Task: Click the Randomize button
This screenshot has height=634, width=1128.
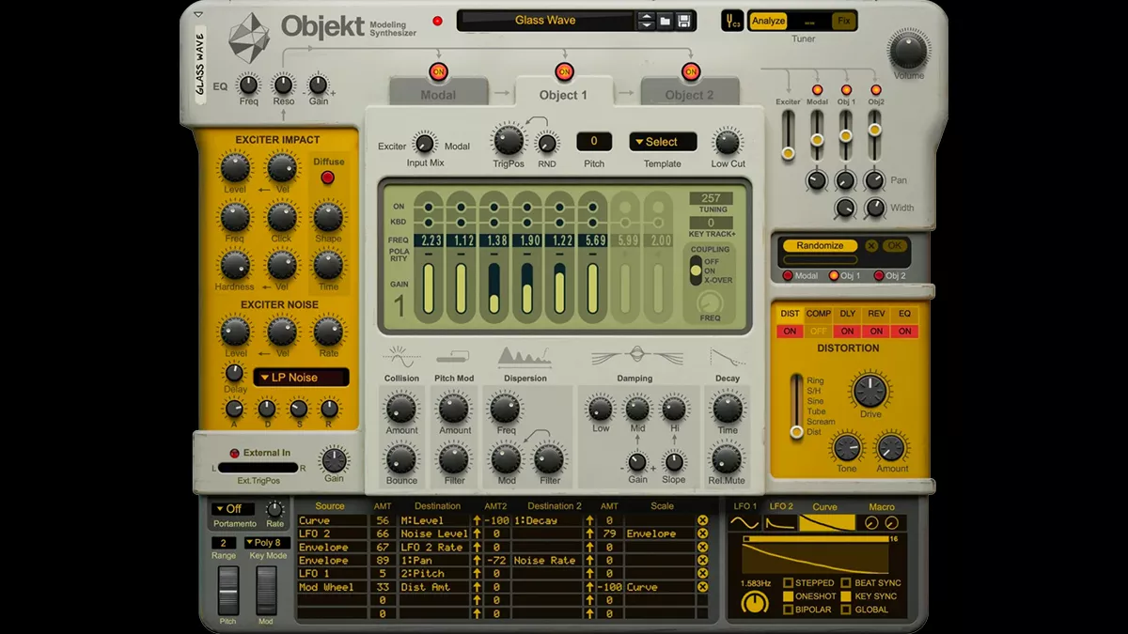Action: click(820, 246)
